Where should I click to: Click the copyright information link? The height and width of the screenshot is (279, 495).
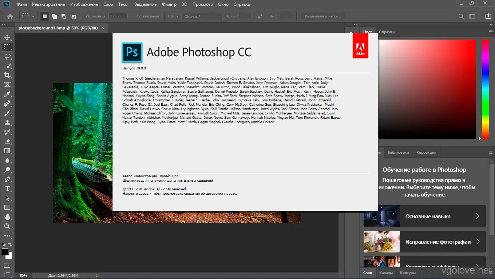(180, 194)
